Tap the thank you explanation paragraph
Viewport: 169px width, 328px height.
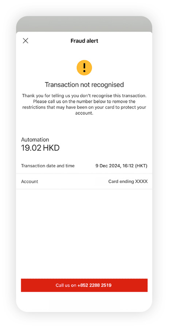pos(84,104)
